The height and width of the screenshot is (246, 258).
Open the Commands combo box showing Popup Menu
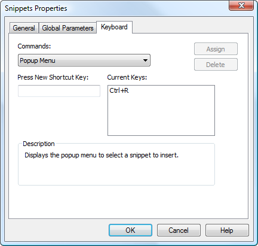pos(84,60)
